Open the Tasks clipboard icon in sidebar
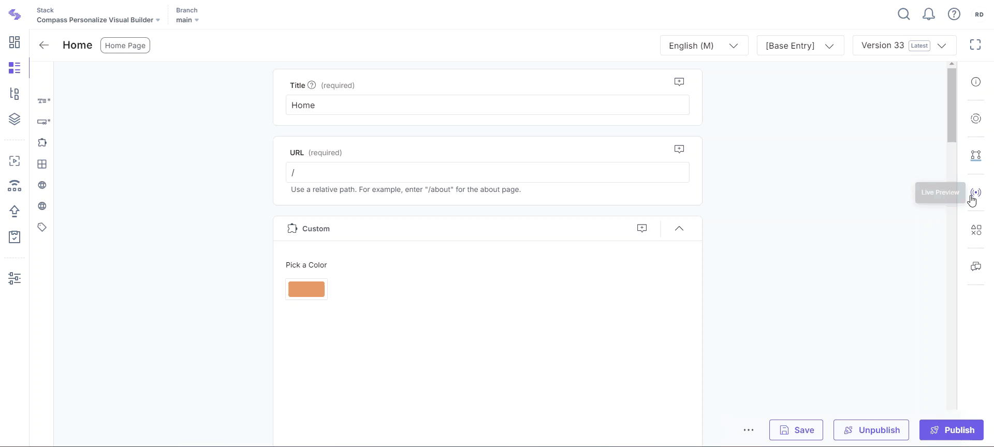This screenshot has height=447, width=994. click(x=14, y=237)
